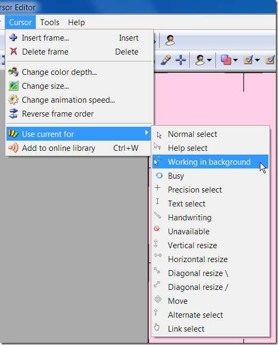
Task: Open the checkbox toolbar button dropdown arrow
Action: (x=257, y=60)
